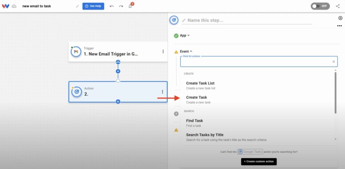Undo the last change
345x169 pixels.
click(x=112, y=6)
